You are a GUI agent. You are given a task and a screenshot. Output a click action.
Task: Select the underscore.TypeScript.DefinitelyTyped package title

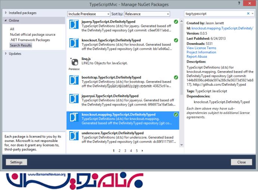point(113,133)
